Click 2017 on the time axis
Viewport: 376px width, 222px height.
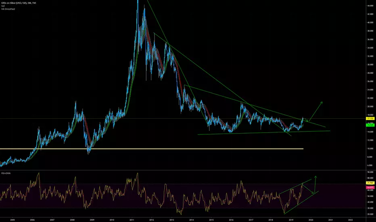(x=251, y=220)
